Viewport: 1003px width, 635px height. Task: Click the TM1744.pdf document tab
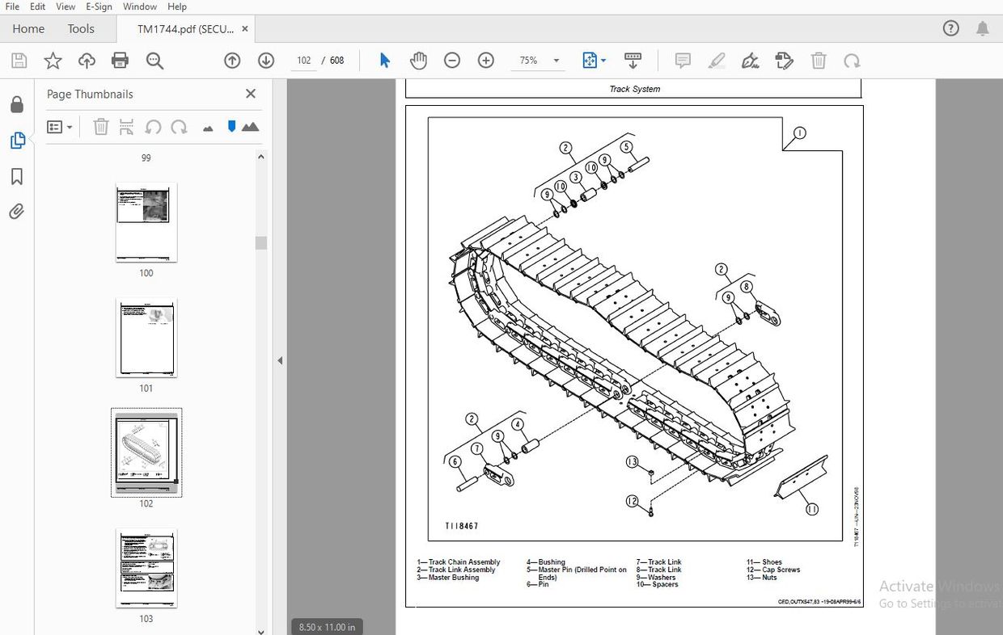pyautogui.click(x=185, y=28)
